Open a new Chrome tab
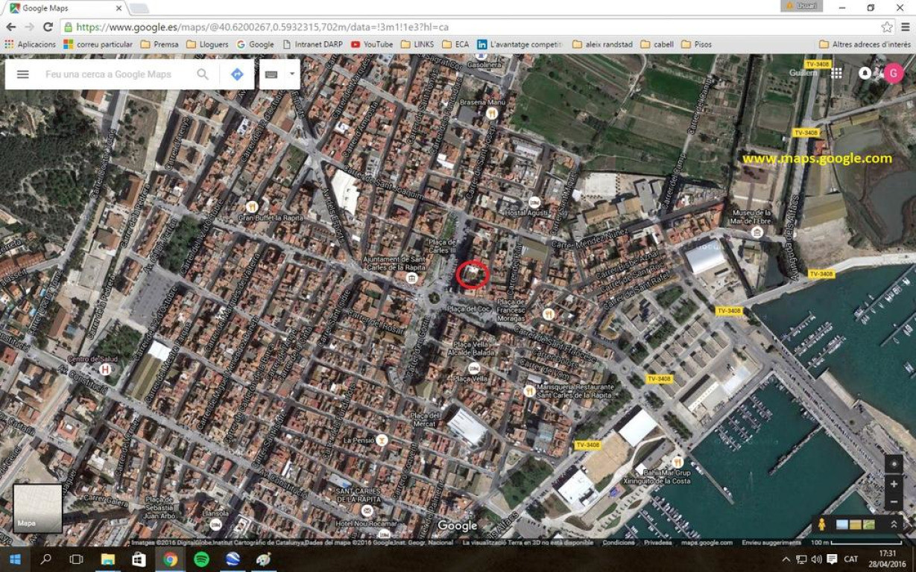 [139, 8]
